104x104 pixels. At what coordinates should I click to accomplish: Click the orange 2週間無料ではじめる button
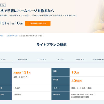(x=38, y=23)
